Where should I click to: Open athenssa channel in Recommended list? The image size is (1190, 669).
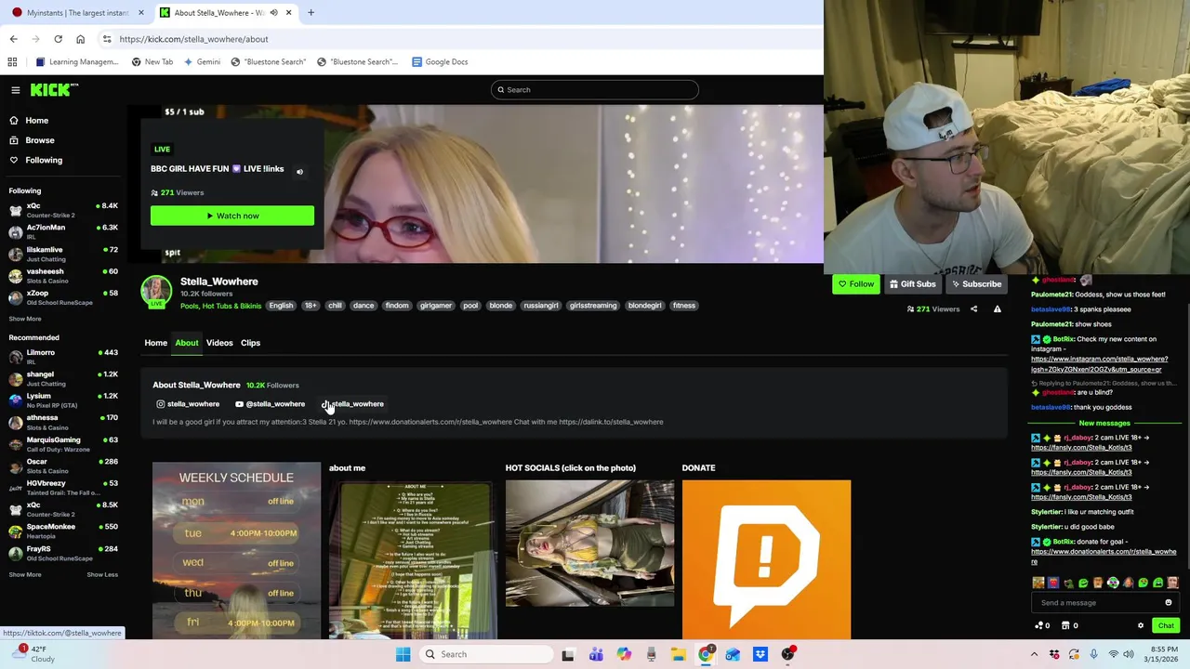tap(63, 422)
